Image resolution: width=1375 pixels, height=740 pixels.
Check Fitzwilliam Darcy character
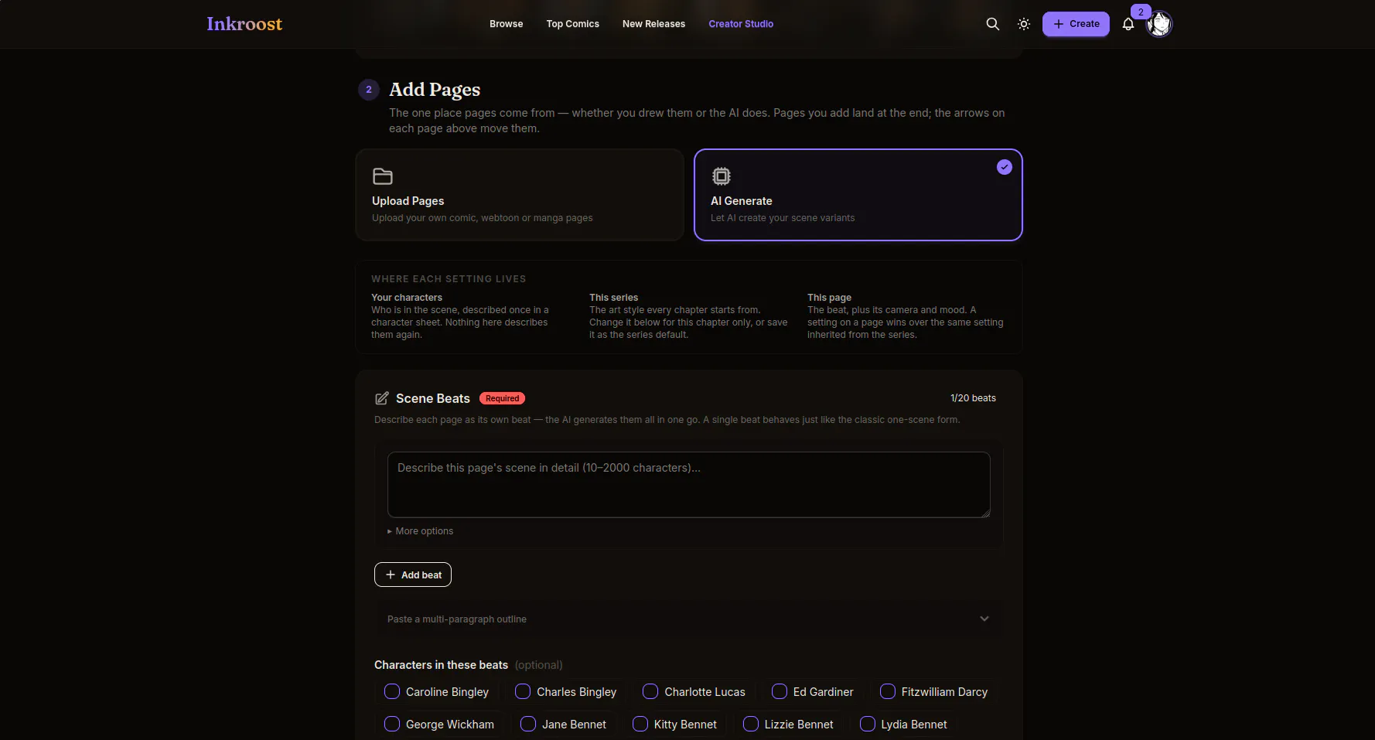coord(888,691)
